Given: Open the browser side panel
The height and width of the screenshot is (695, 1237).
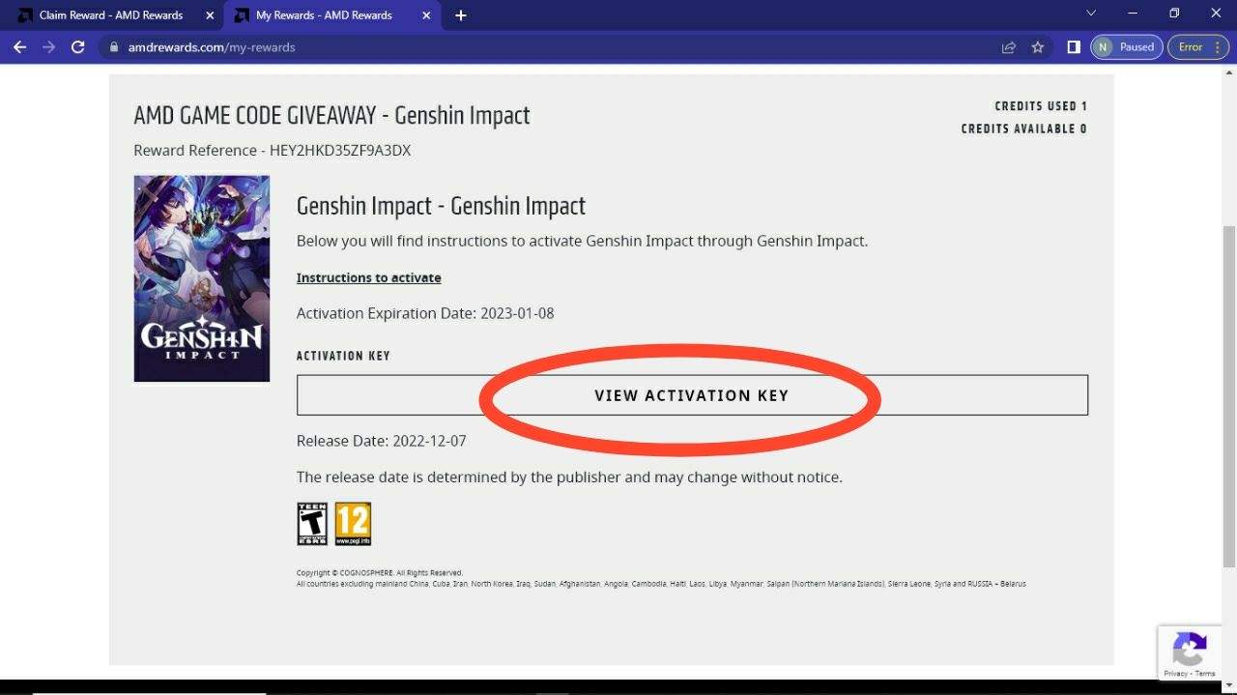Looking at the screenshot, I should 1073,46.
